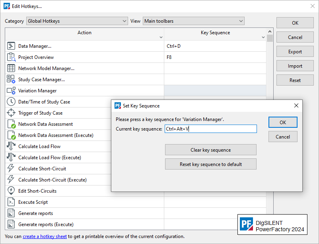Click OK in the Edit Hotkeys window
The image size is (319, 244).
click(295, 23)
